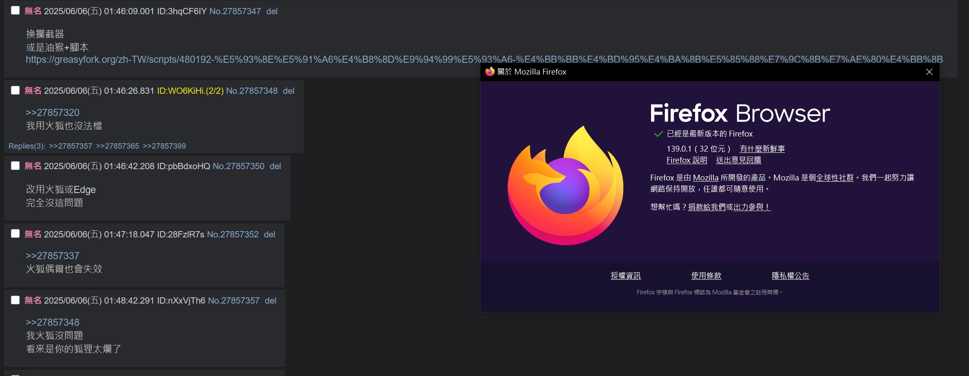Click the Firefox icon in dialog title bar
The height and width of the screenshot is (376, 969).
click(490, 72)
